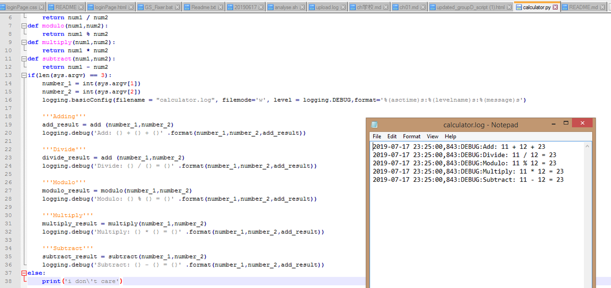Open the analyse.sh tab
Viewport: 611px width, 288px height.
coord(286,8)
